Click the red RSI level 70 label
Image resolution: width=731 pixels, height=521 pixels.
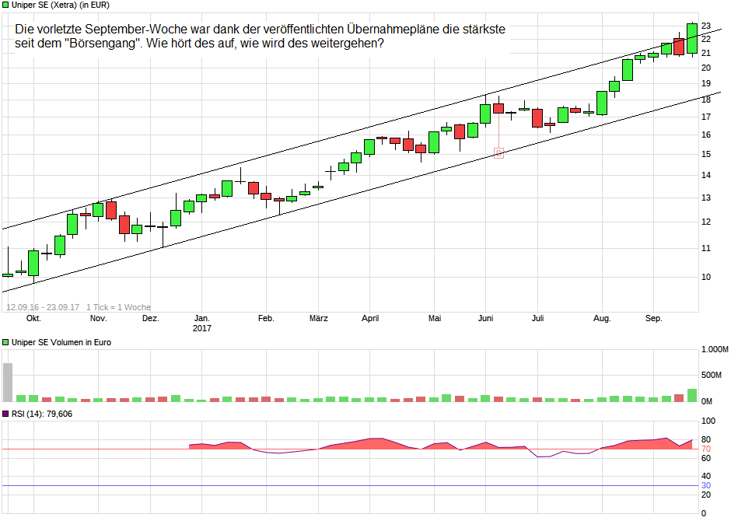pos(706,449)
